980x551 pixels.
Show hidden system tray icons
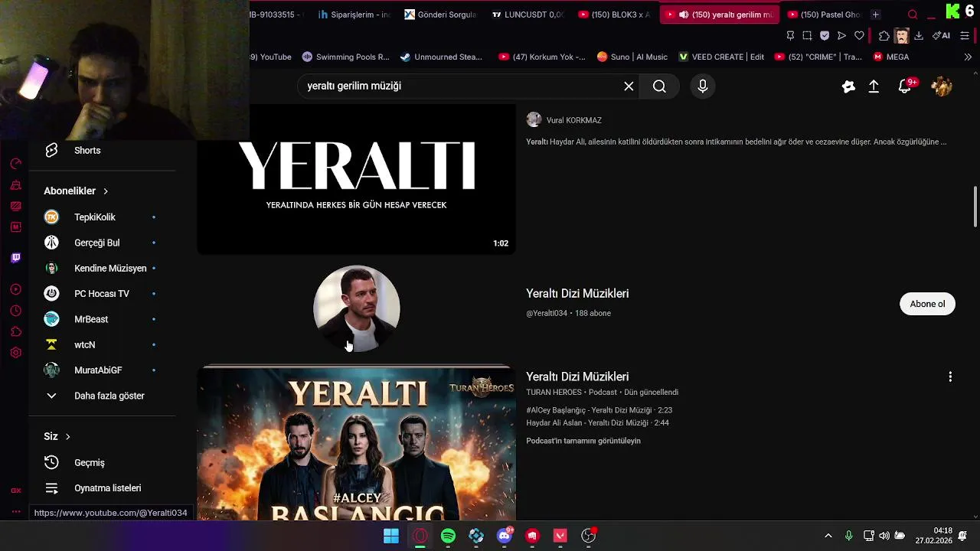[828, 536]
